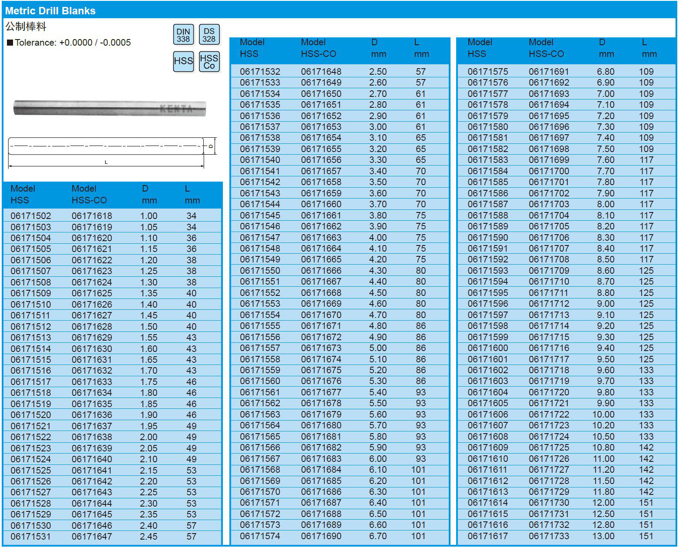Viewport: 679px width, 547px height.
Task: Select the HSS Co material icon
Action: (209, 61)
